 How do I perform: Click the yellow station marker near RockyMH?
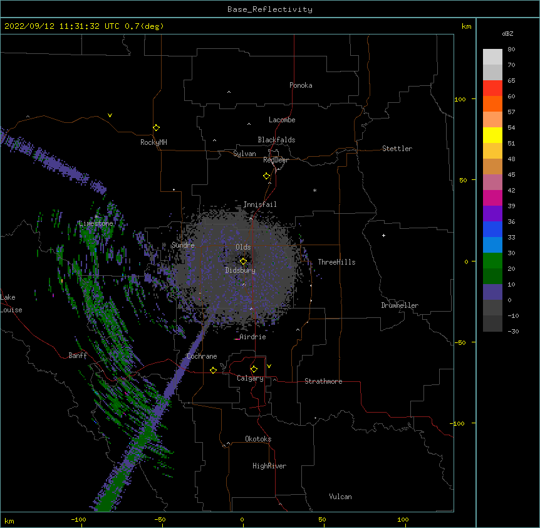[156, 128]
